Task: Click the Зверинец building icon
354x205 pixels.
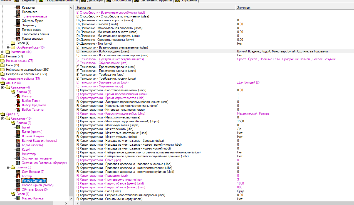Action: coord(18,25)
